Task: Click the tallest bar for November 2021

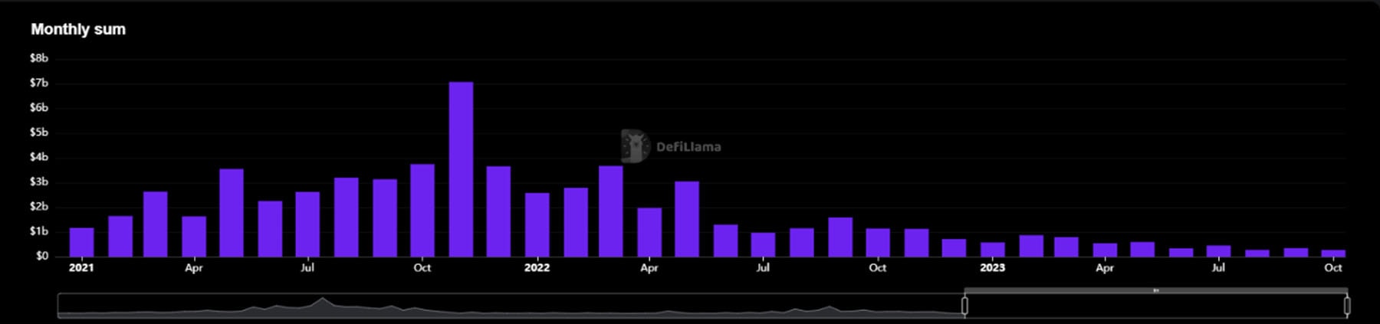Action: (461, 169)
